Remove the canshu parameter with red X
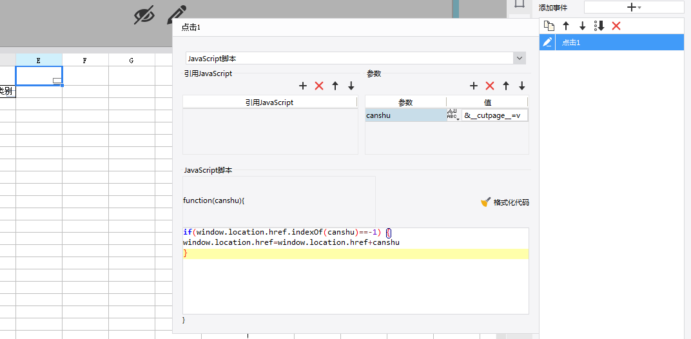Viewport: 691px width, 339px height. pyautogui.click(x=490, y=86)
